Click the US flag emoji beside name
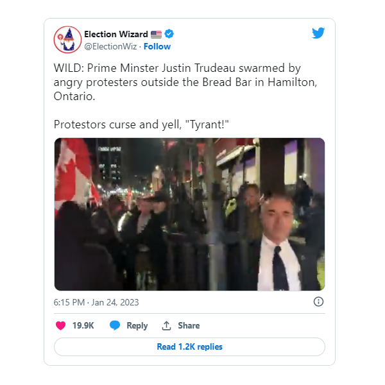The image size is (385, 385). [156, 35]
